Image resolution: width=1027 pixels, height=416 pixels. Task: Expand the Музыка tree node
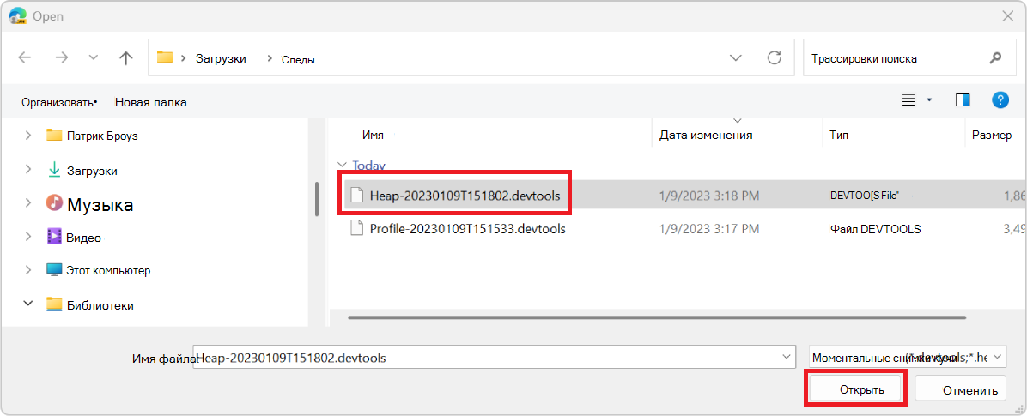pyautogui.click(x=28, y=202)
